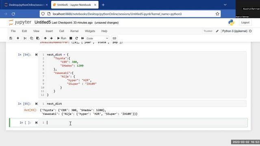Click the output line starting with {'Toyota'
This screenshot has width=260, height=146.
click(73, 110)
